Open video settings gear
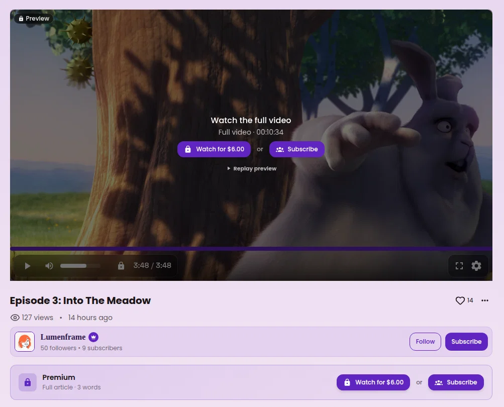Viewport: 504px width, 407px height. coord(476,266)
